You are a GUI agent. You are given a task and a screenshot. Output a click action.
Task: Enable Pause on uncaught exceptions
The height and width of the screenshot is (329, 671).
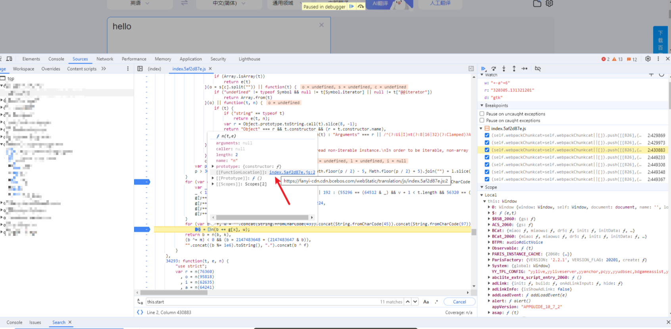click(x=482, y=114)
